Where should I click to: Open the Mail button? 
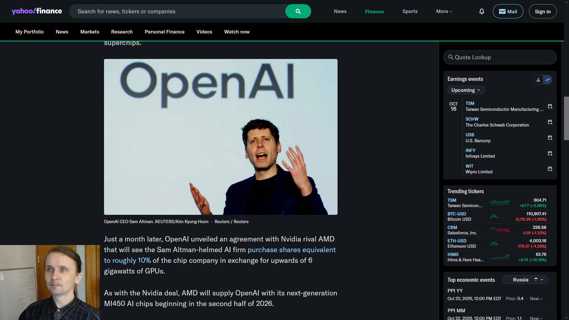tap(508, 11)
